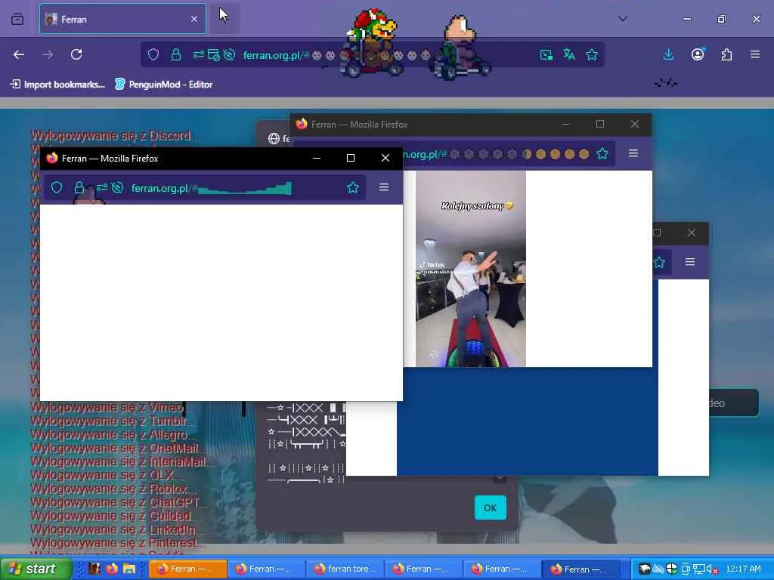Click the autoplay blocked icon in the front popup
The width and height of the screenshot is (774, 580).
[117, 187]
